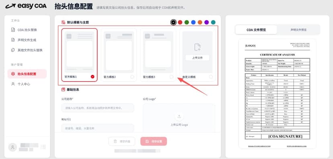Click the user avatar at sidebar bottom
Image resolution: width=333 pixels, height=159 pixels.
pyautogui.click(x=12, y=147)
